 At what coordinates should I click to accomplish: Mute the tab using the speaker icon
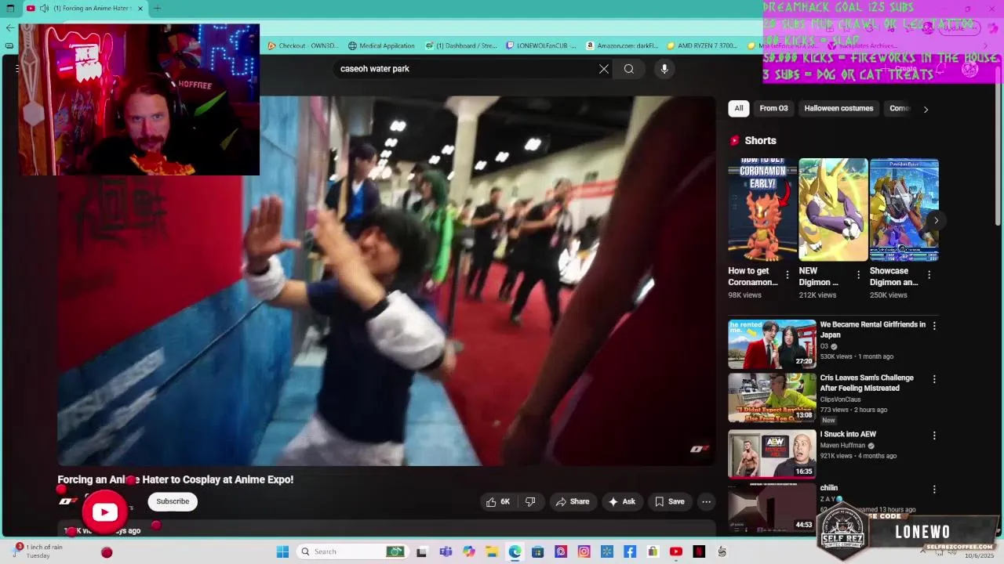click(45, 9)
